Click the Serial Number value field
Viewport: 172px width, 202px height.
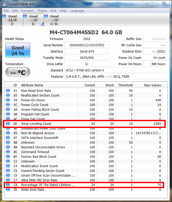tap(87, 45)
